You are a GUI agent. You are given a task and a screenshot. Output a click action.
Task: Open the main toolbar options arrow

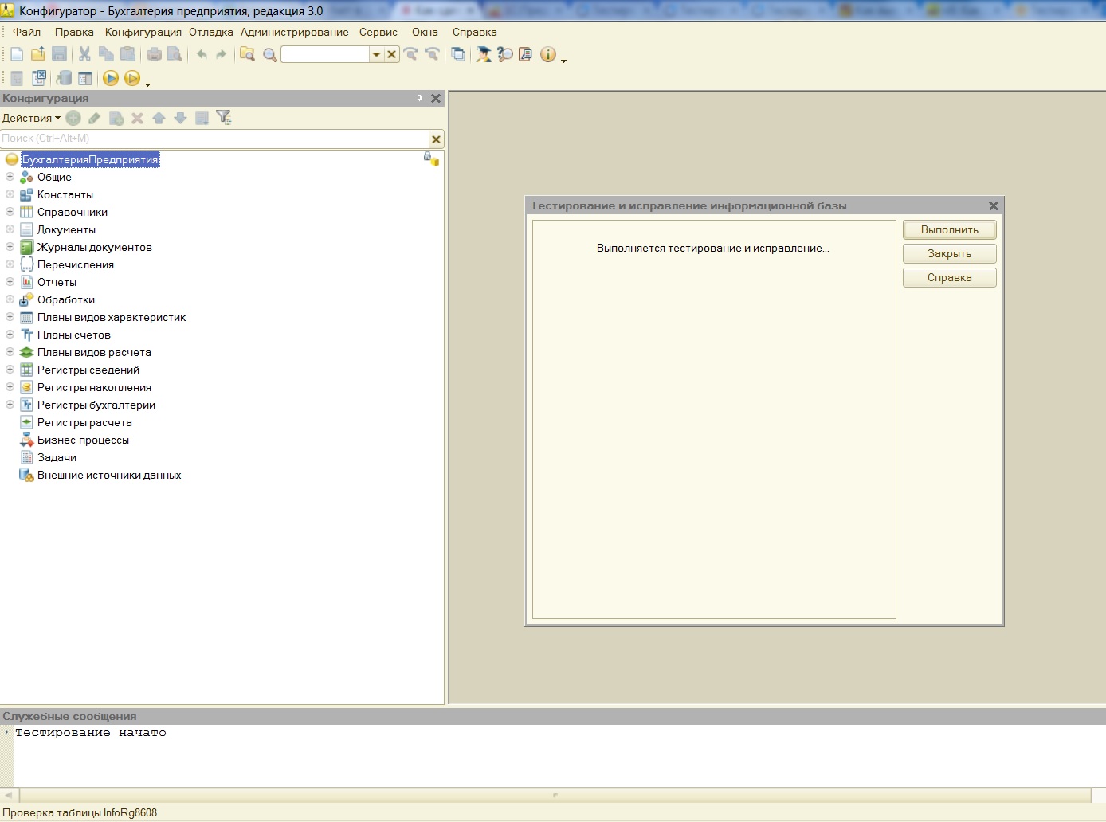pyautogui.click(x=563, y=61)
